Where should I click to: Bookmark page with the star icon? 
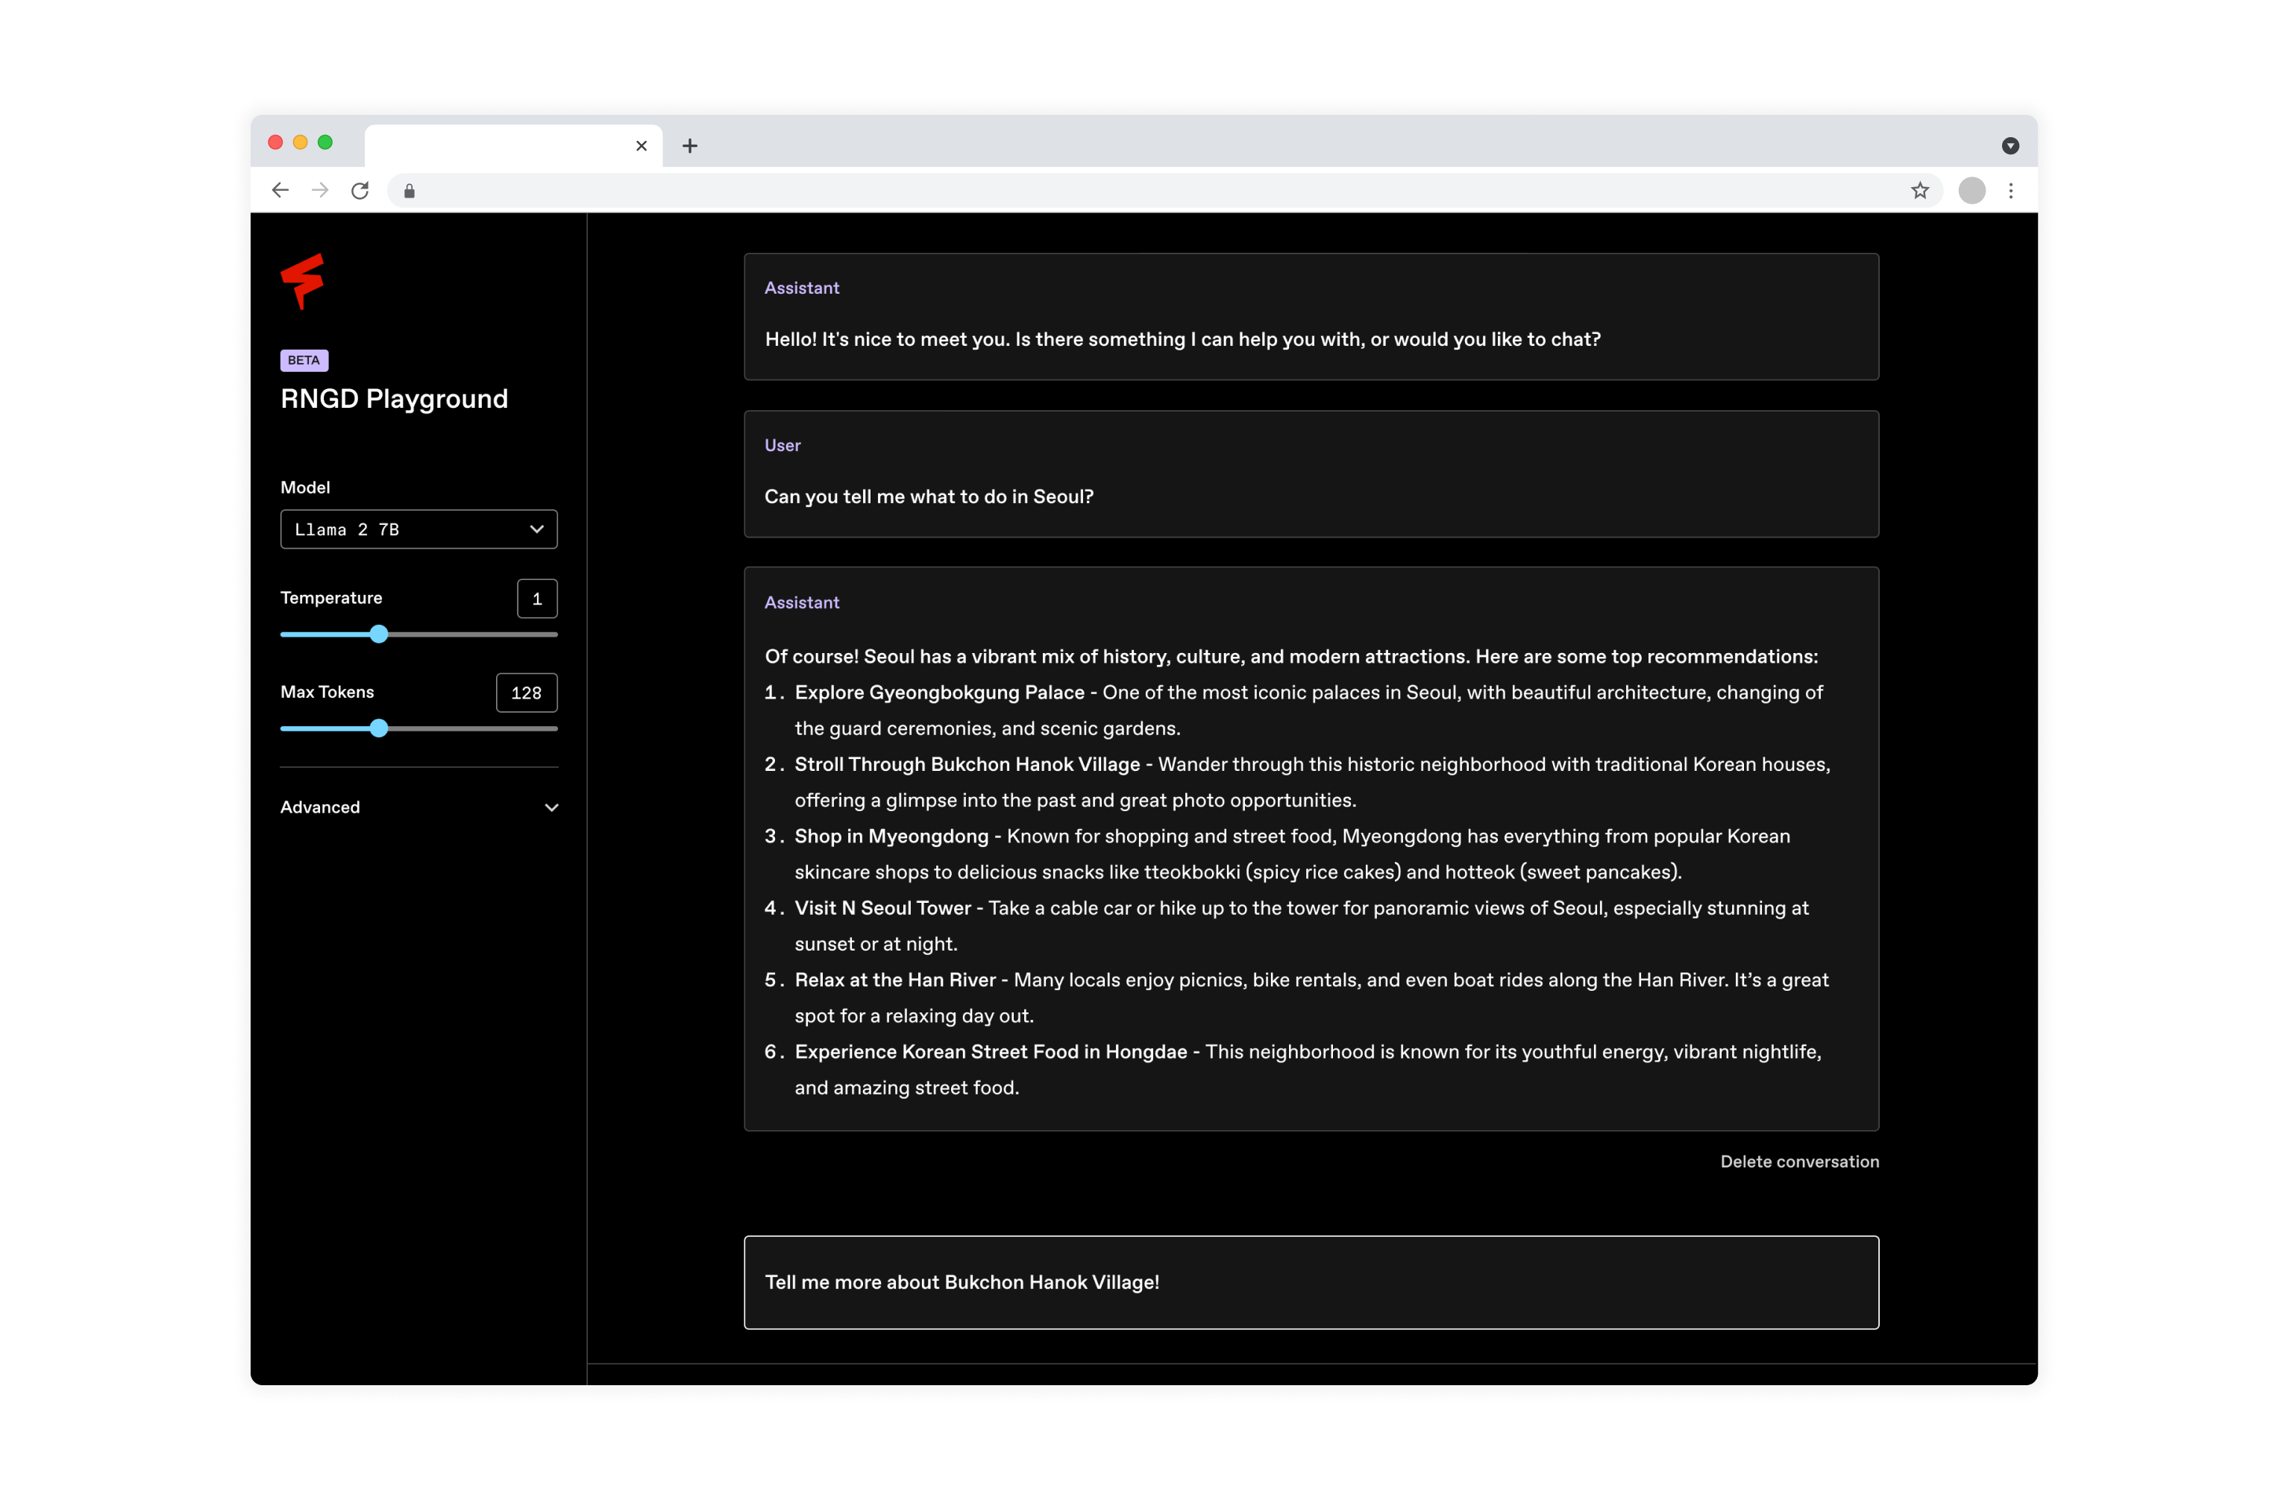(1919, 190)
